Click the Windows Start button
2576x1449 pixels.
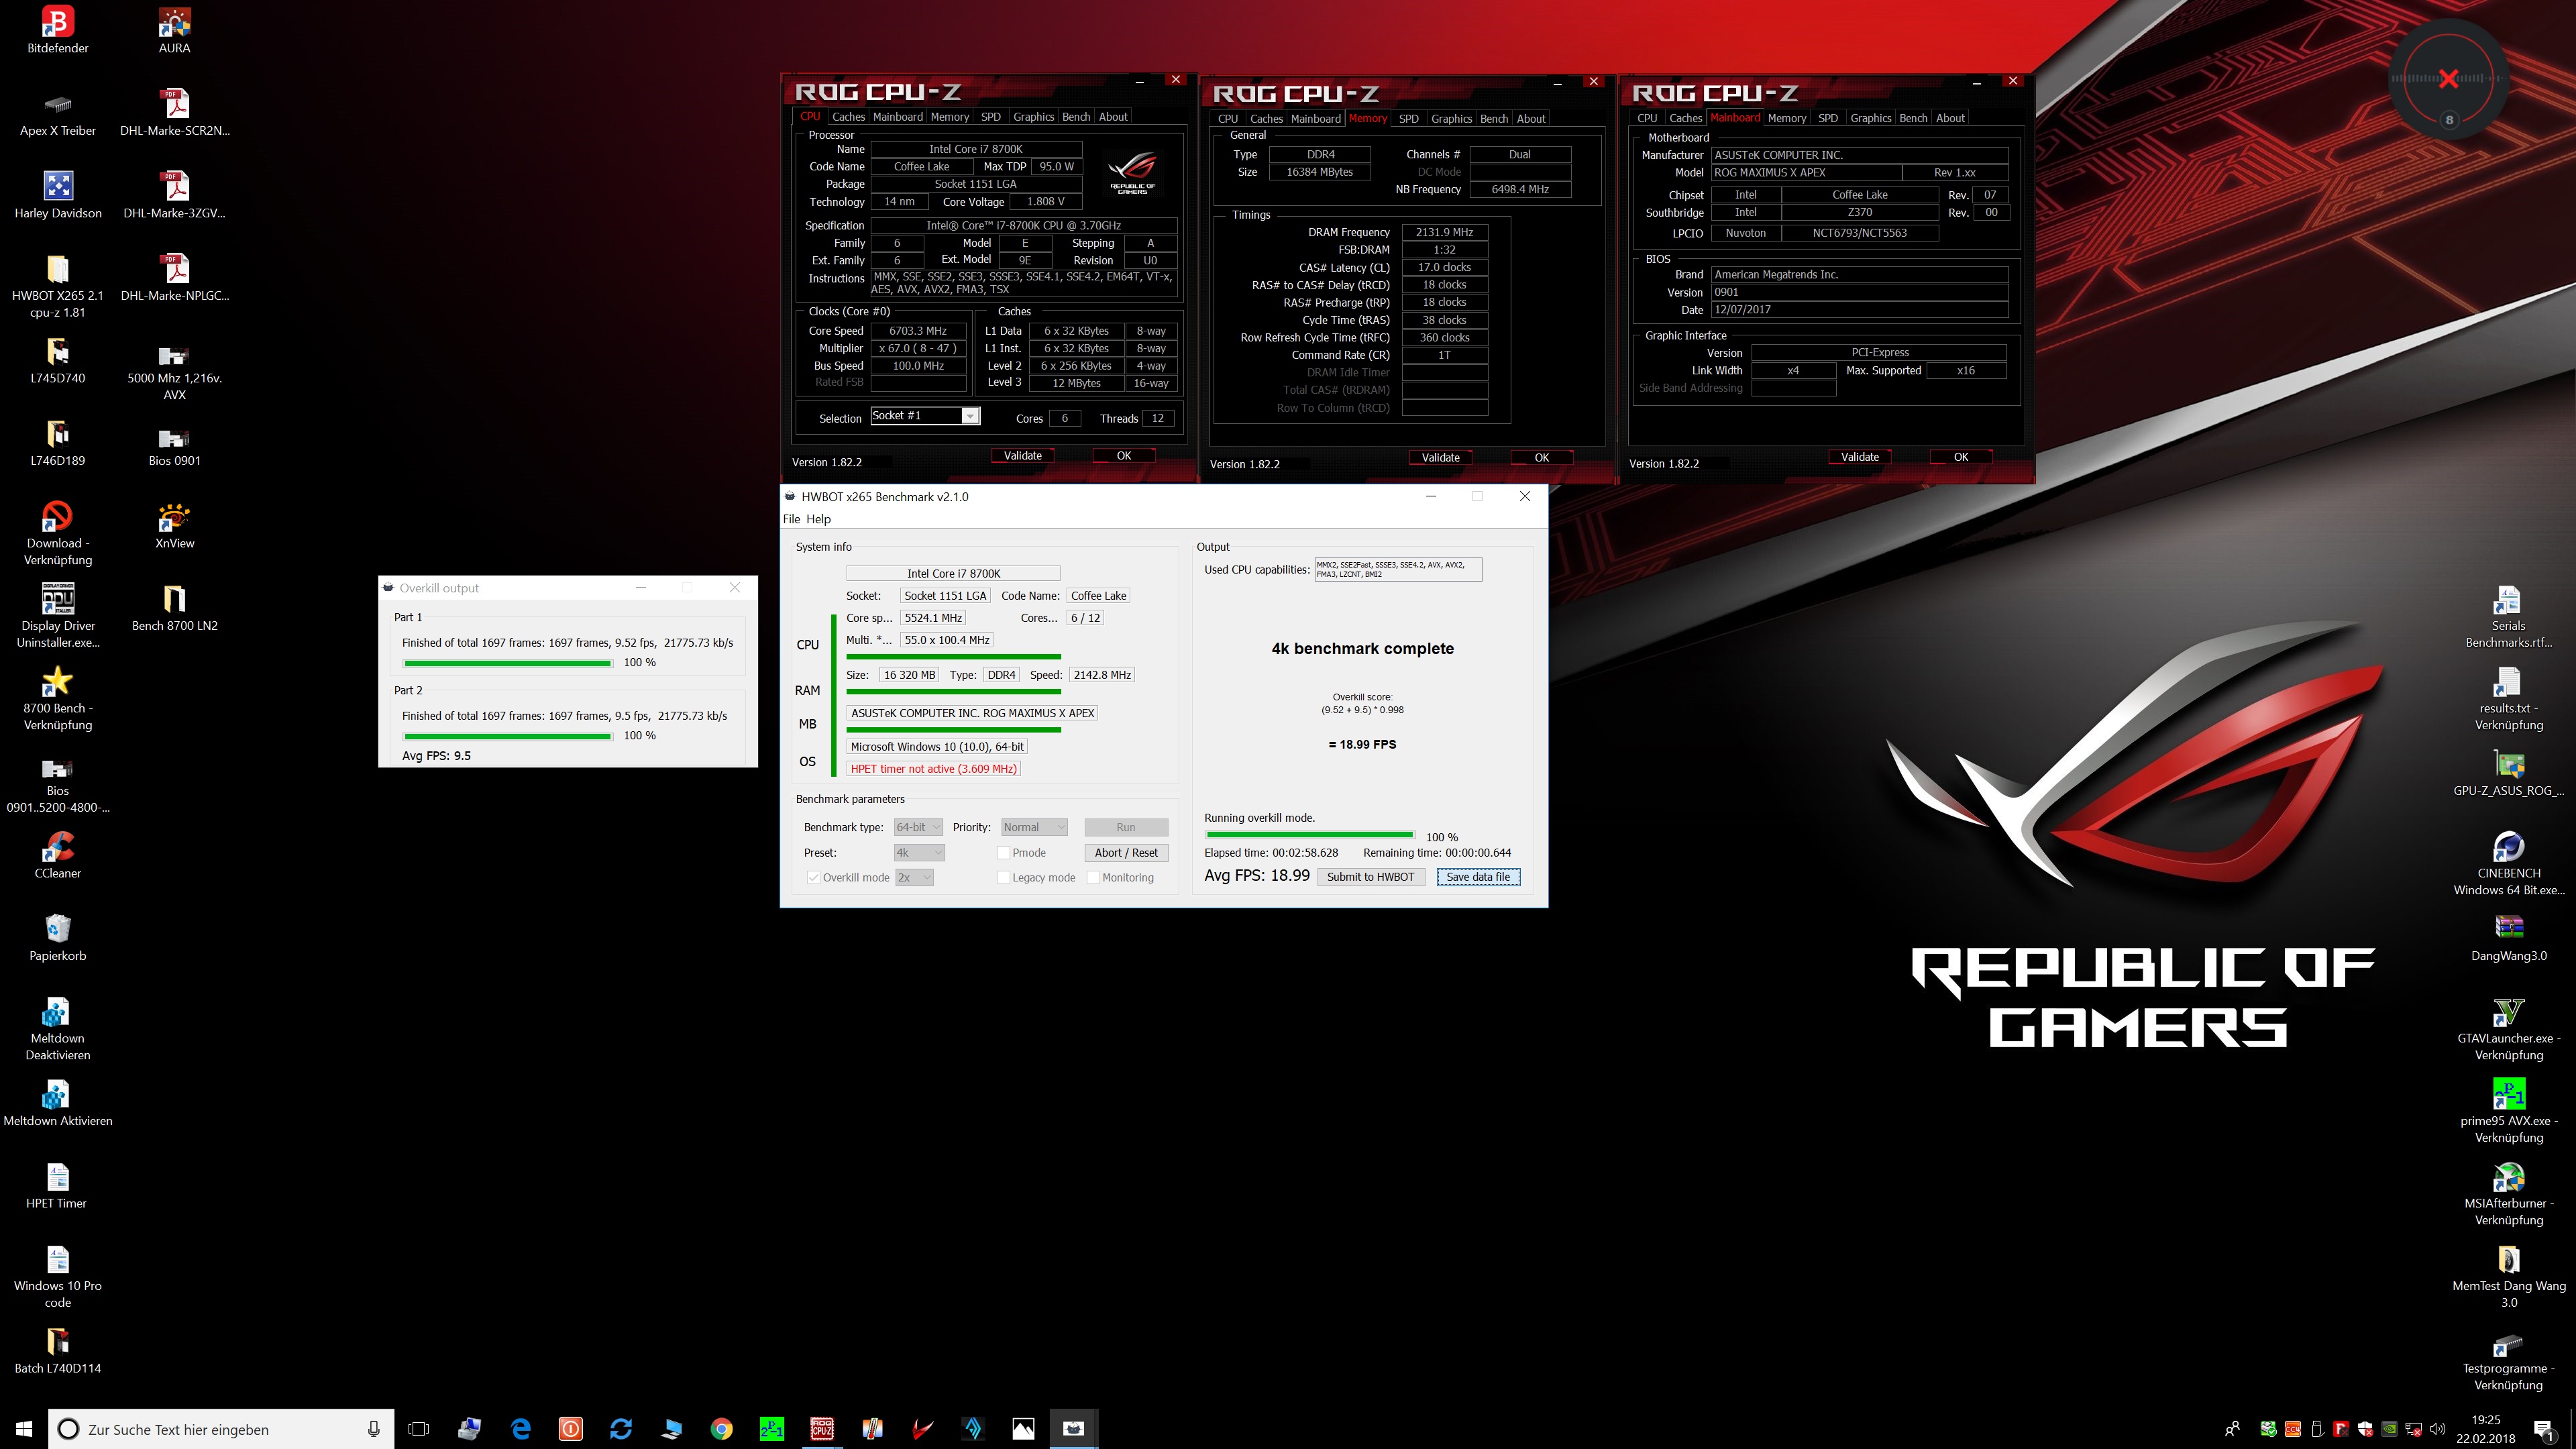[24, 1428]
